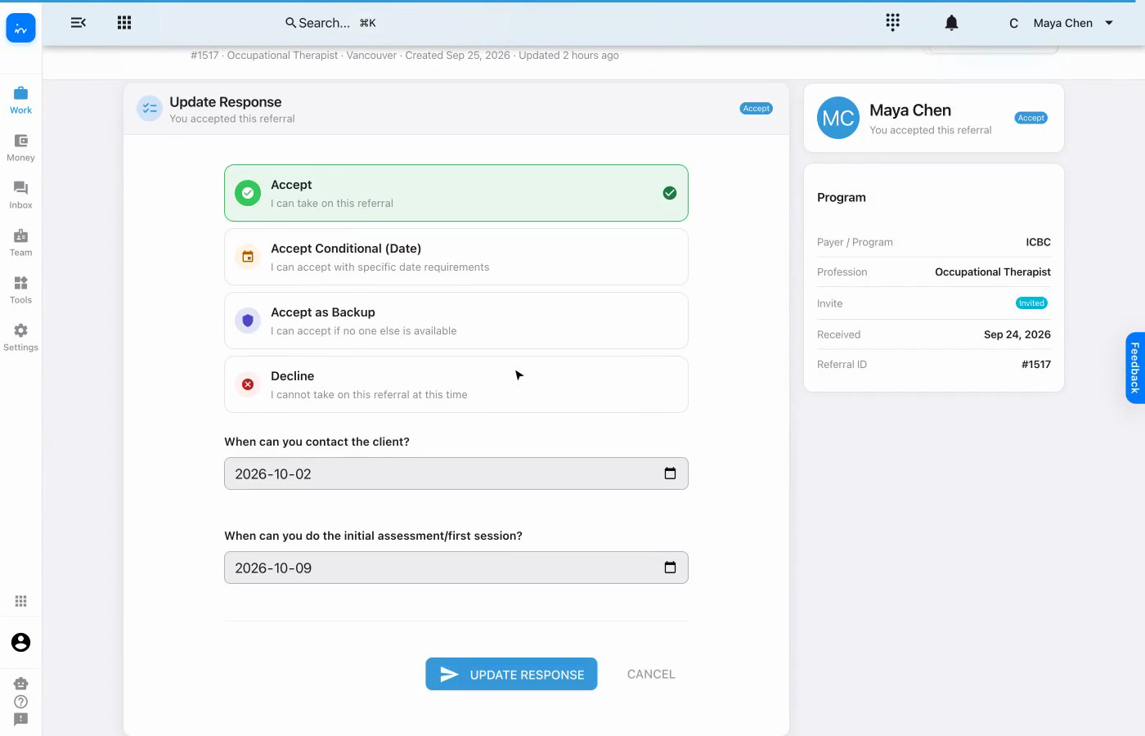Select Accept as Backup option
Screen dimensions: 1145x736
[x=456, y=321]
